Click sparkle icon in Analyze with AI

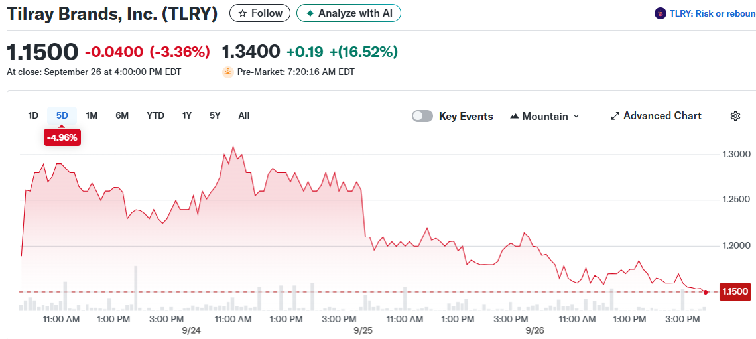pos(310,13)
